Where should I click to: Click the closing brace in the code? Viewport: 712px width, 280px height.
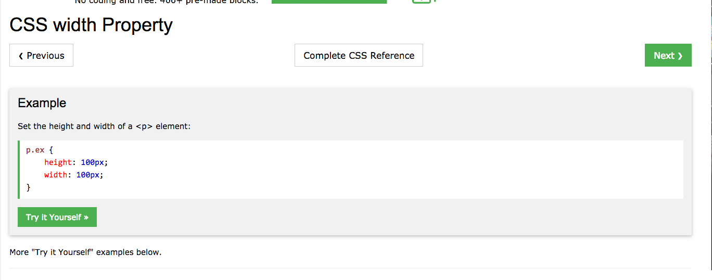(x=29, y=187)
